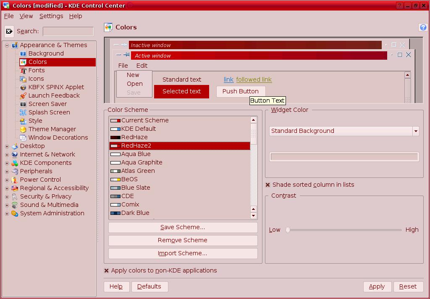Open the Help menu
This screenshot has width=430, height=299.
[x=76, y=16]
